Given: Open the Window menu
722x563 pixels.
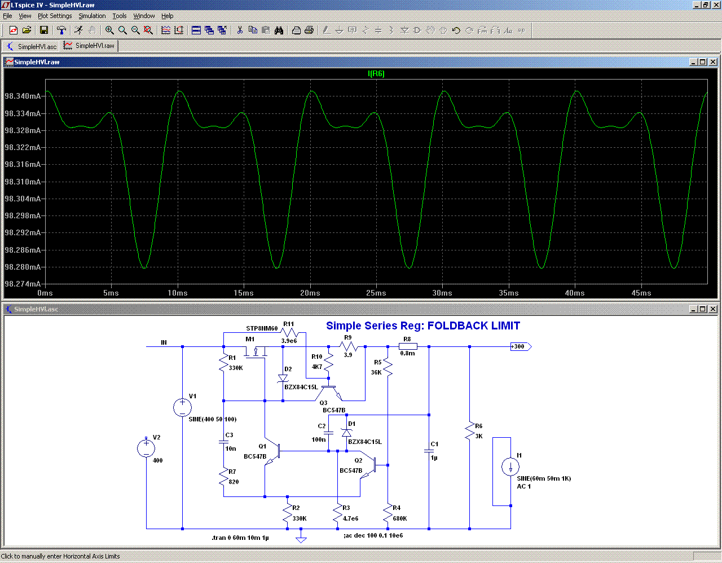Looking at the screenshot, I should pyautogui.click(x=144, y=16).
